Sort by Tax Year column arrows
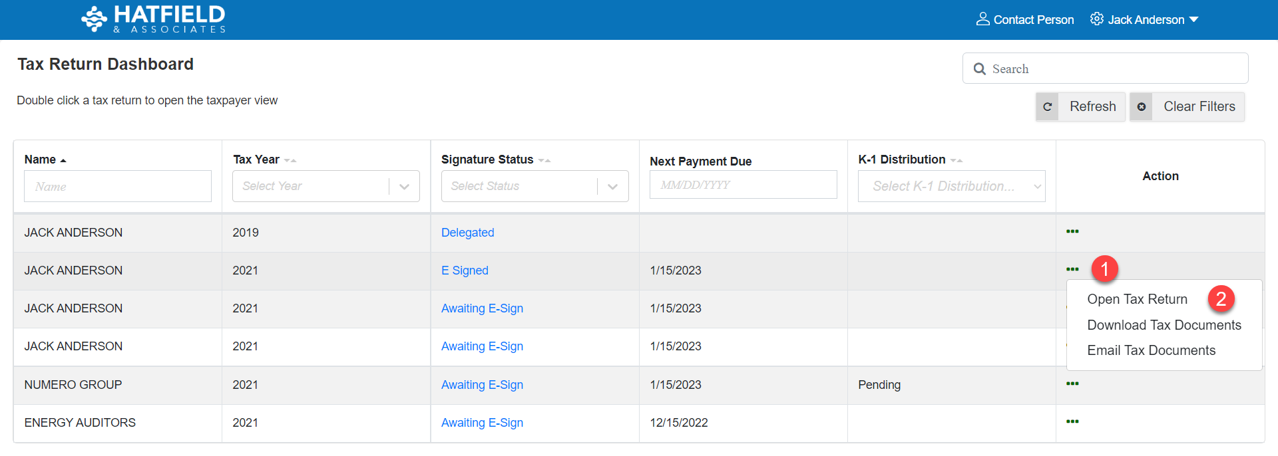Viewport: 1278px width, 456px height. click(290, 160)
